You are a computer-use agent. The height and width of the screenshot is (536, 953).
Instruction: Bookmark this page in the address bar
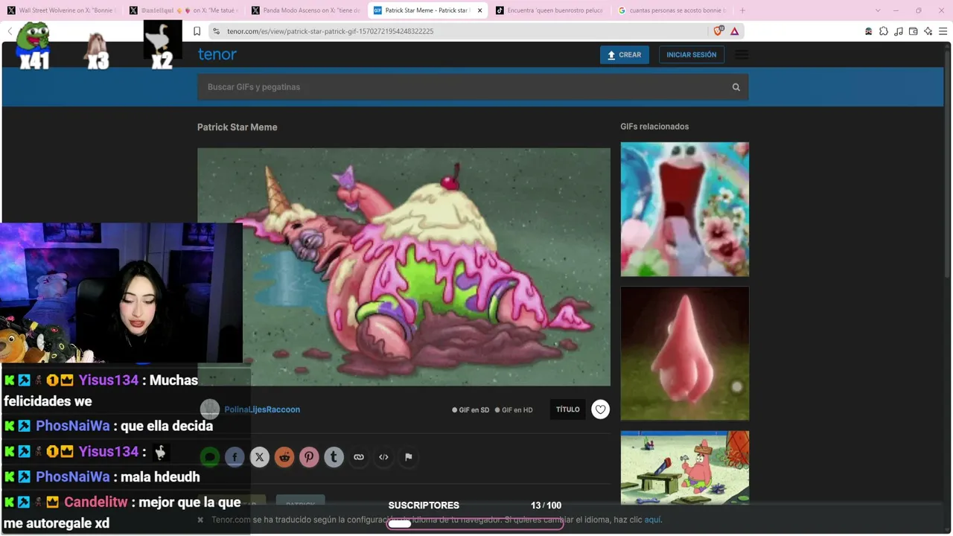(x=197, y=31)
